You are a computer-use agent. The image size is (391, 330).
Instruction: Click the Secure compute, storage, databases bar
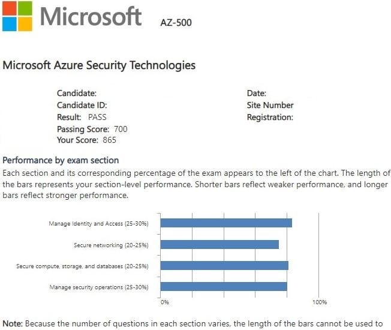coord(224,265)
